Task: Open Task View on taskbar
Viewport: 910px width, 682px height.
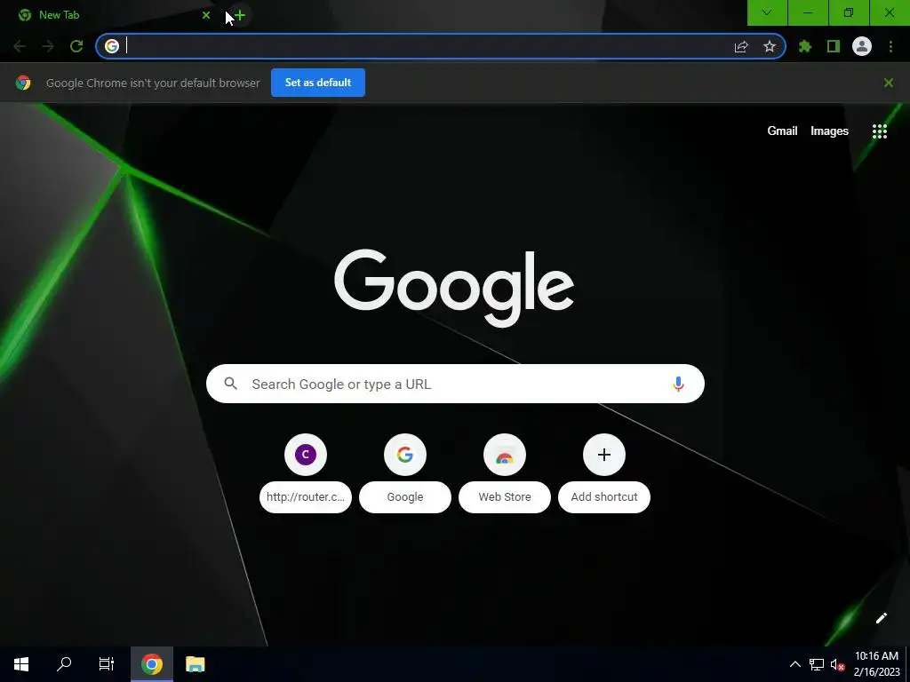Action: (107, 664)
